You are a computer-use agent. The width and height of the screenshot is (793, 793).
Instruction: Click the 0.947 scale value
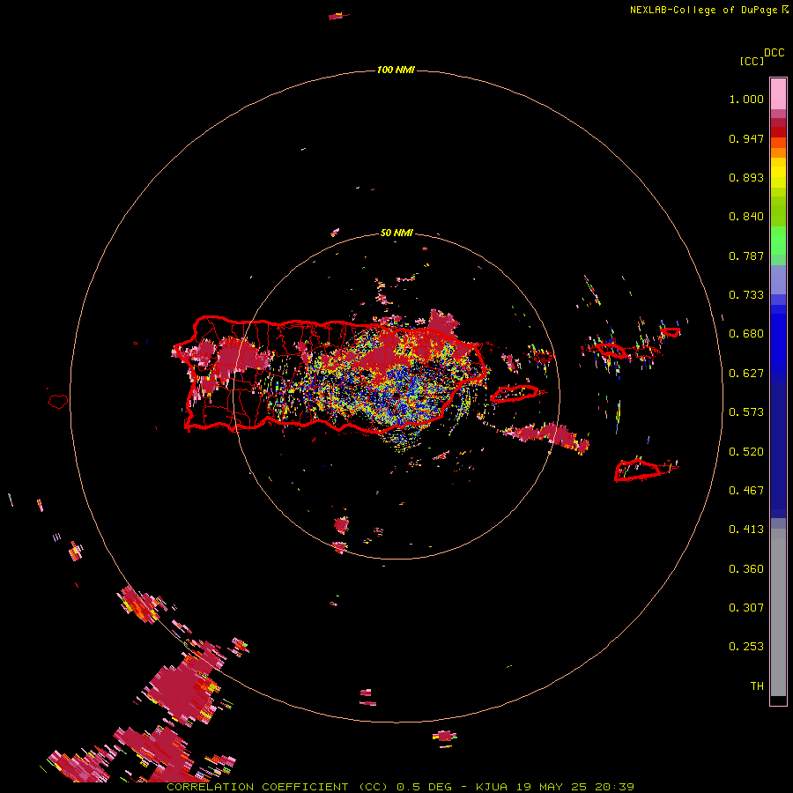click(746, 138)
